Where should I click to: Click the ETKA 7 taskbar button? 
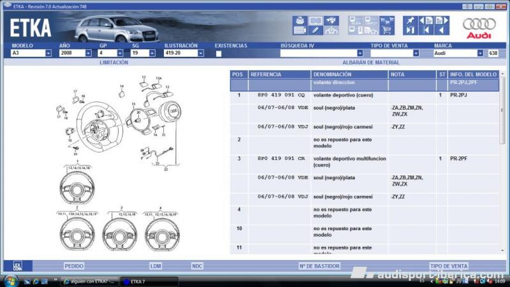[x=149, y=281]
